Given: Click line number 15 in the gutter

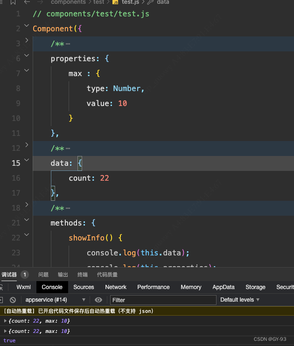Looking at the screenshot, I should point(16,163).
